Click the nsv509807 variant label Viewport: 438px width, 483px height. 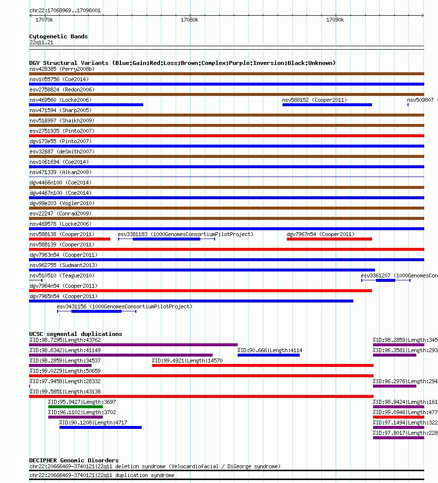click(x=420, y=100)
